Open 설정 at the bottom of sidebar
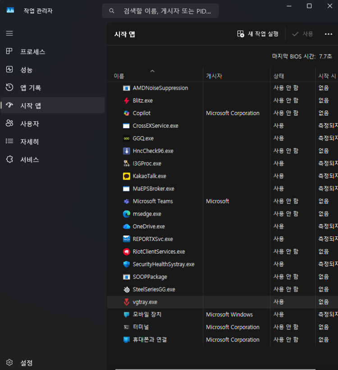The image size is (338, 370). tap(26, 363)
